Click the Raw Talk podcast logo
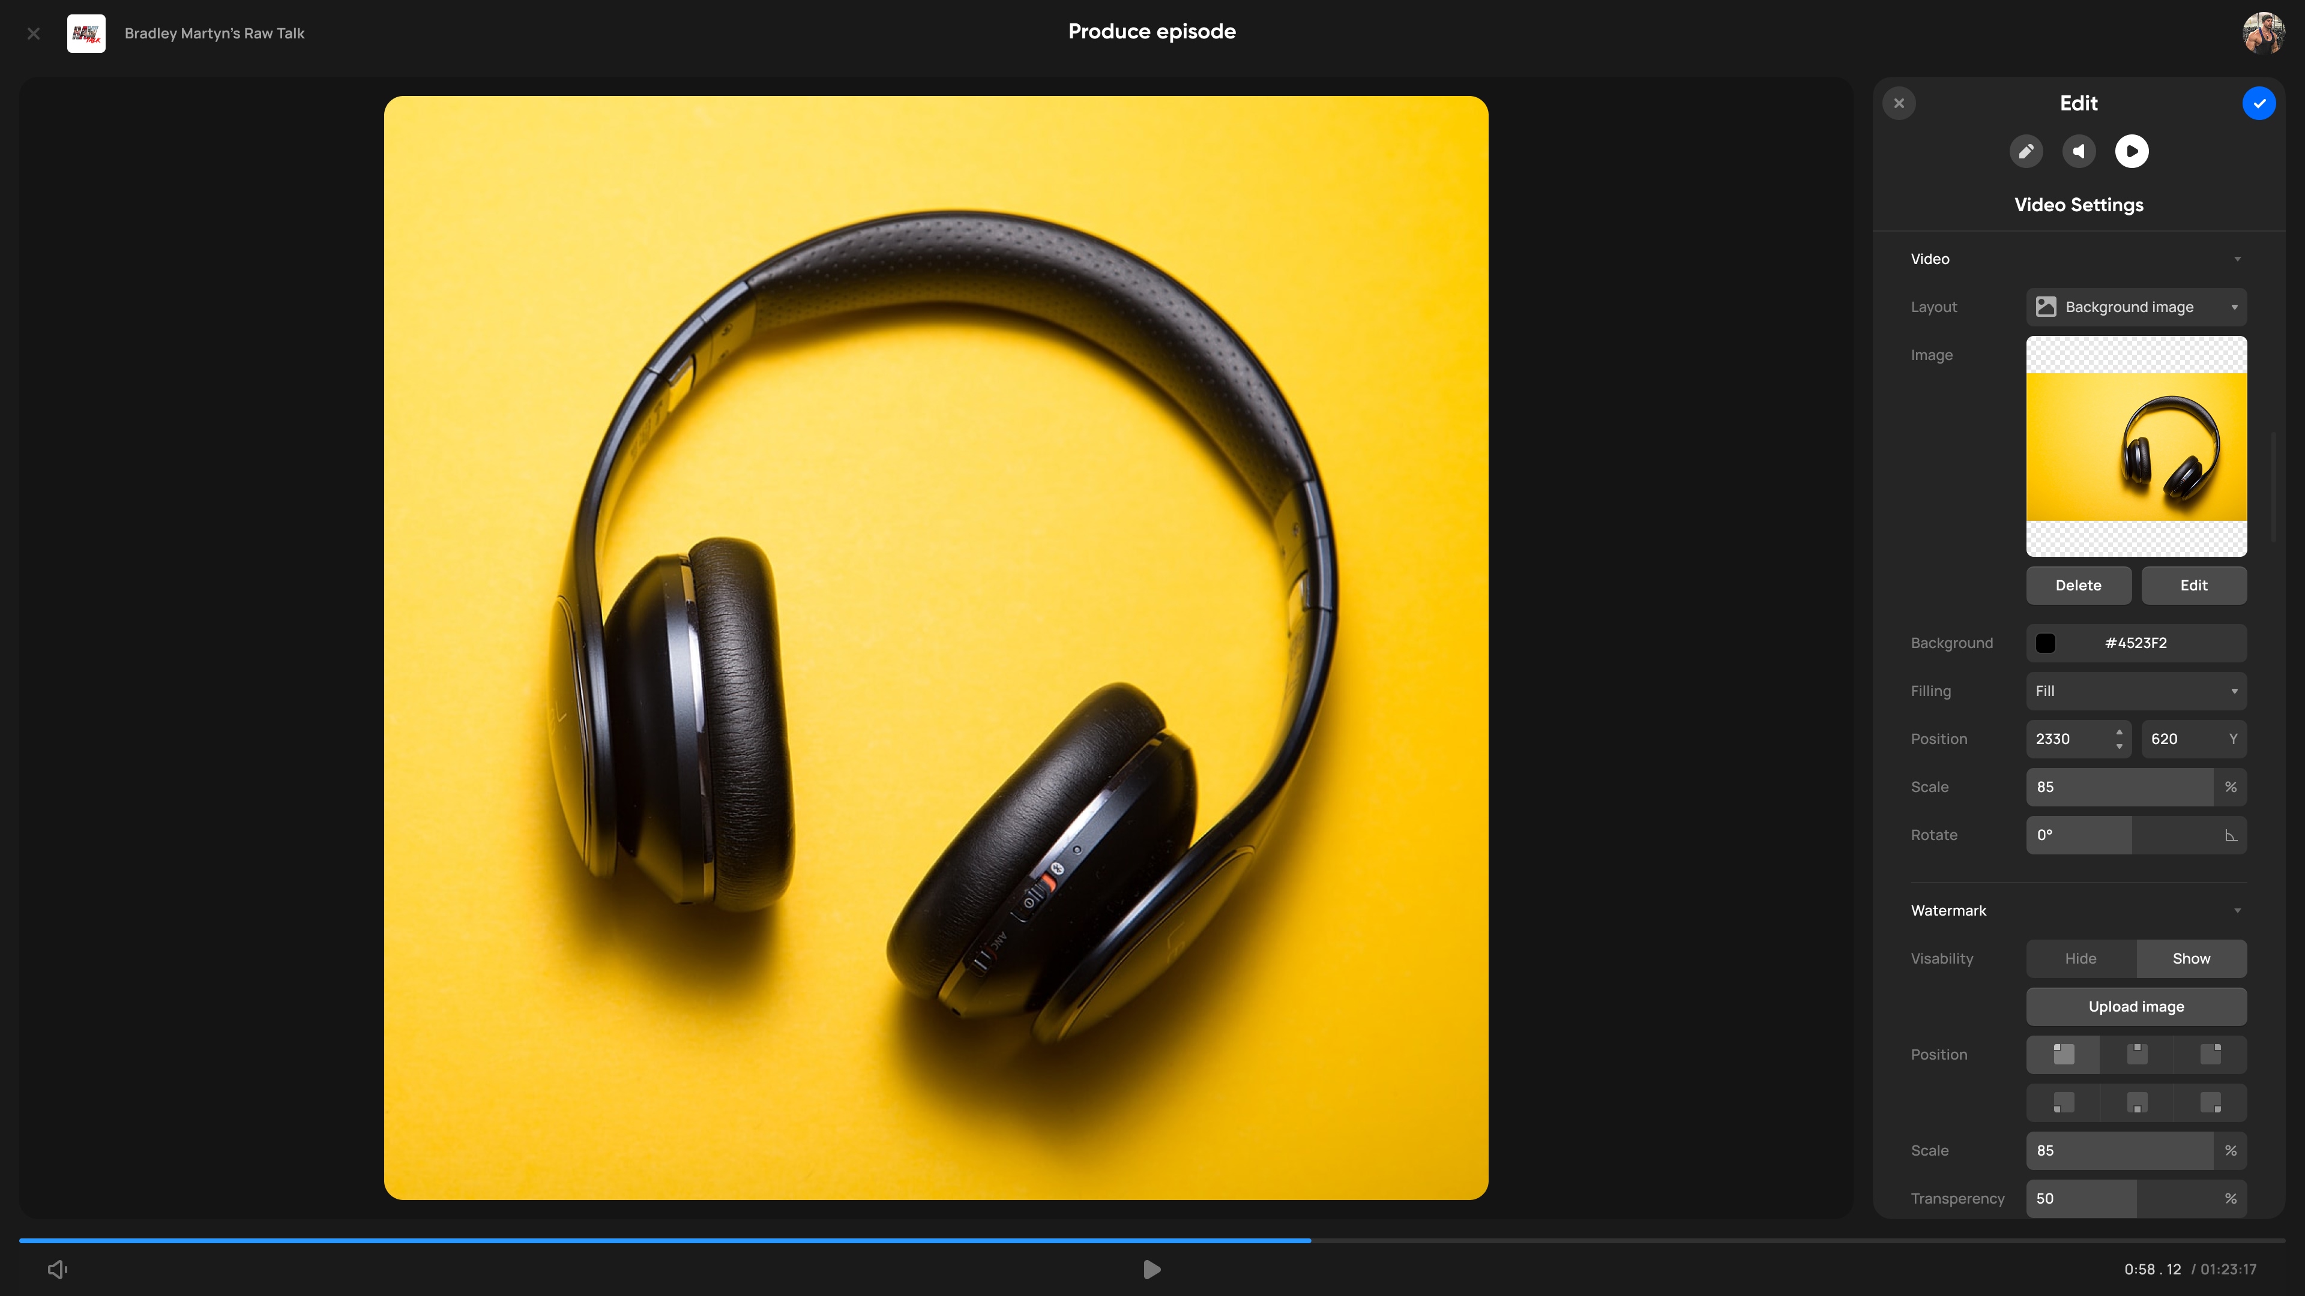 [x=86, y=33]
